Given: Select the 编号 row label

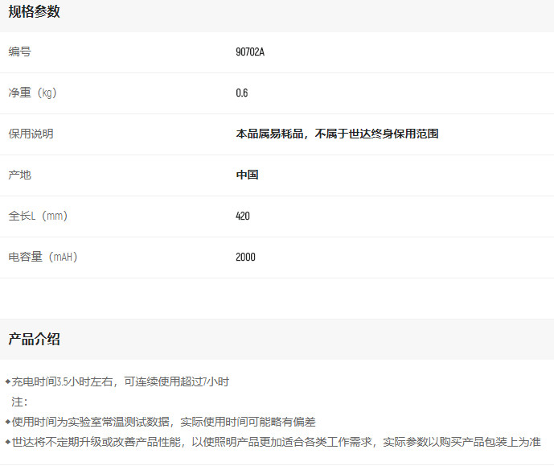Looking at the screenshot, I should pyautogui.click(x=19, y=52).
